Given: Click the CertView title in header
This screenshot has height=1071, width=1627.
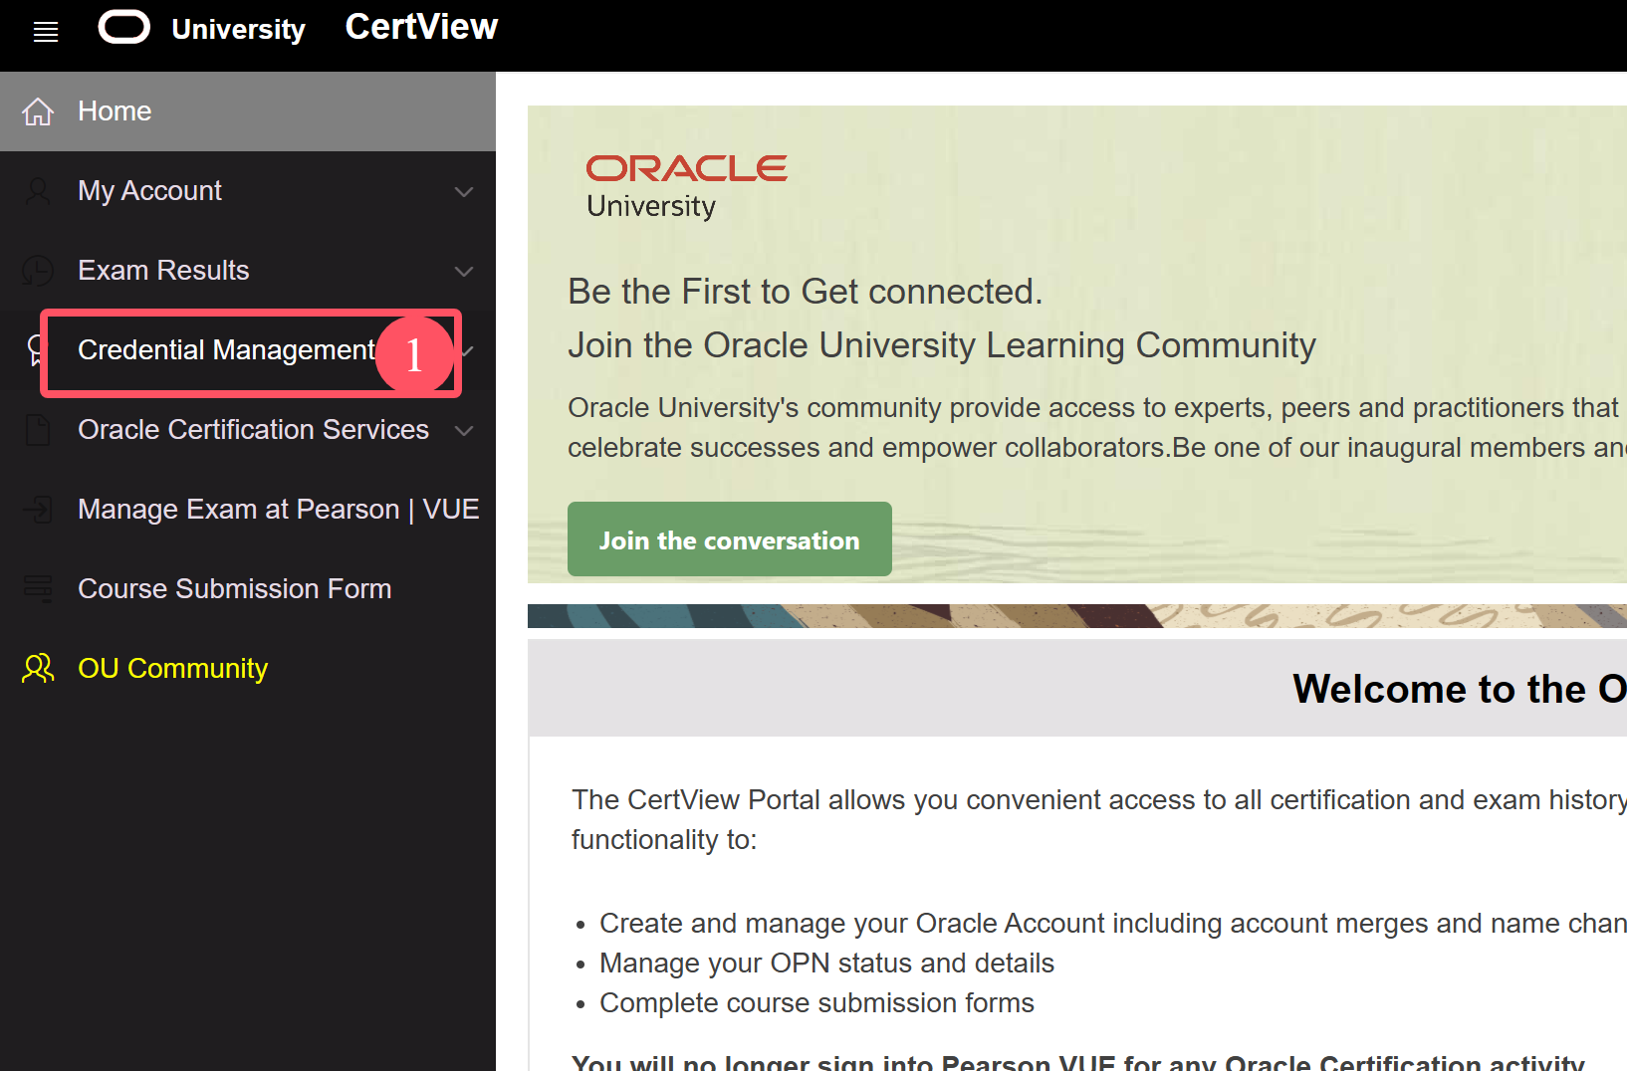Looking at the screenshot, I should tap(421, 27).
